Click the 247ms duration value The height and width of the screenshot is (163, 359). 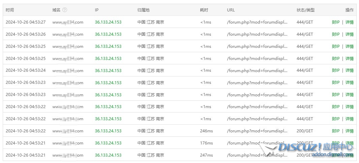pos(206,155)
